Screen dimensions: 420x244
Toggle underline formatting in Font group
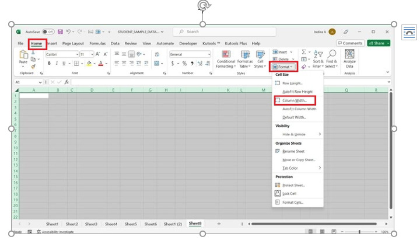[x=64, y=63]
